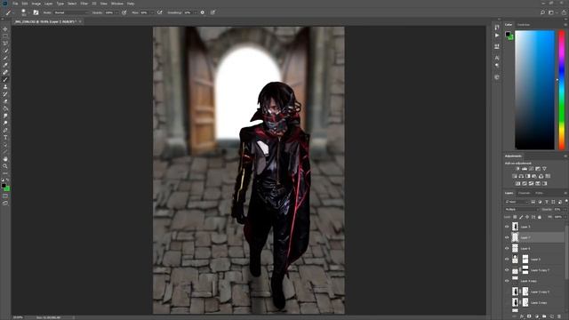Image resolution: width=569 pixels, height=320 pixels.
Task: Open smoothing options gear
Action: pos(203,12)
